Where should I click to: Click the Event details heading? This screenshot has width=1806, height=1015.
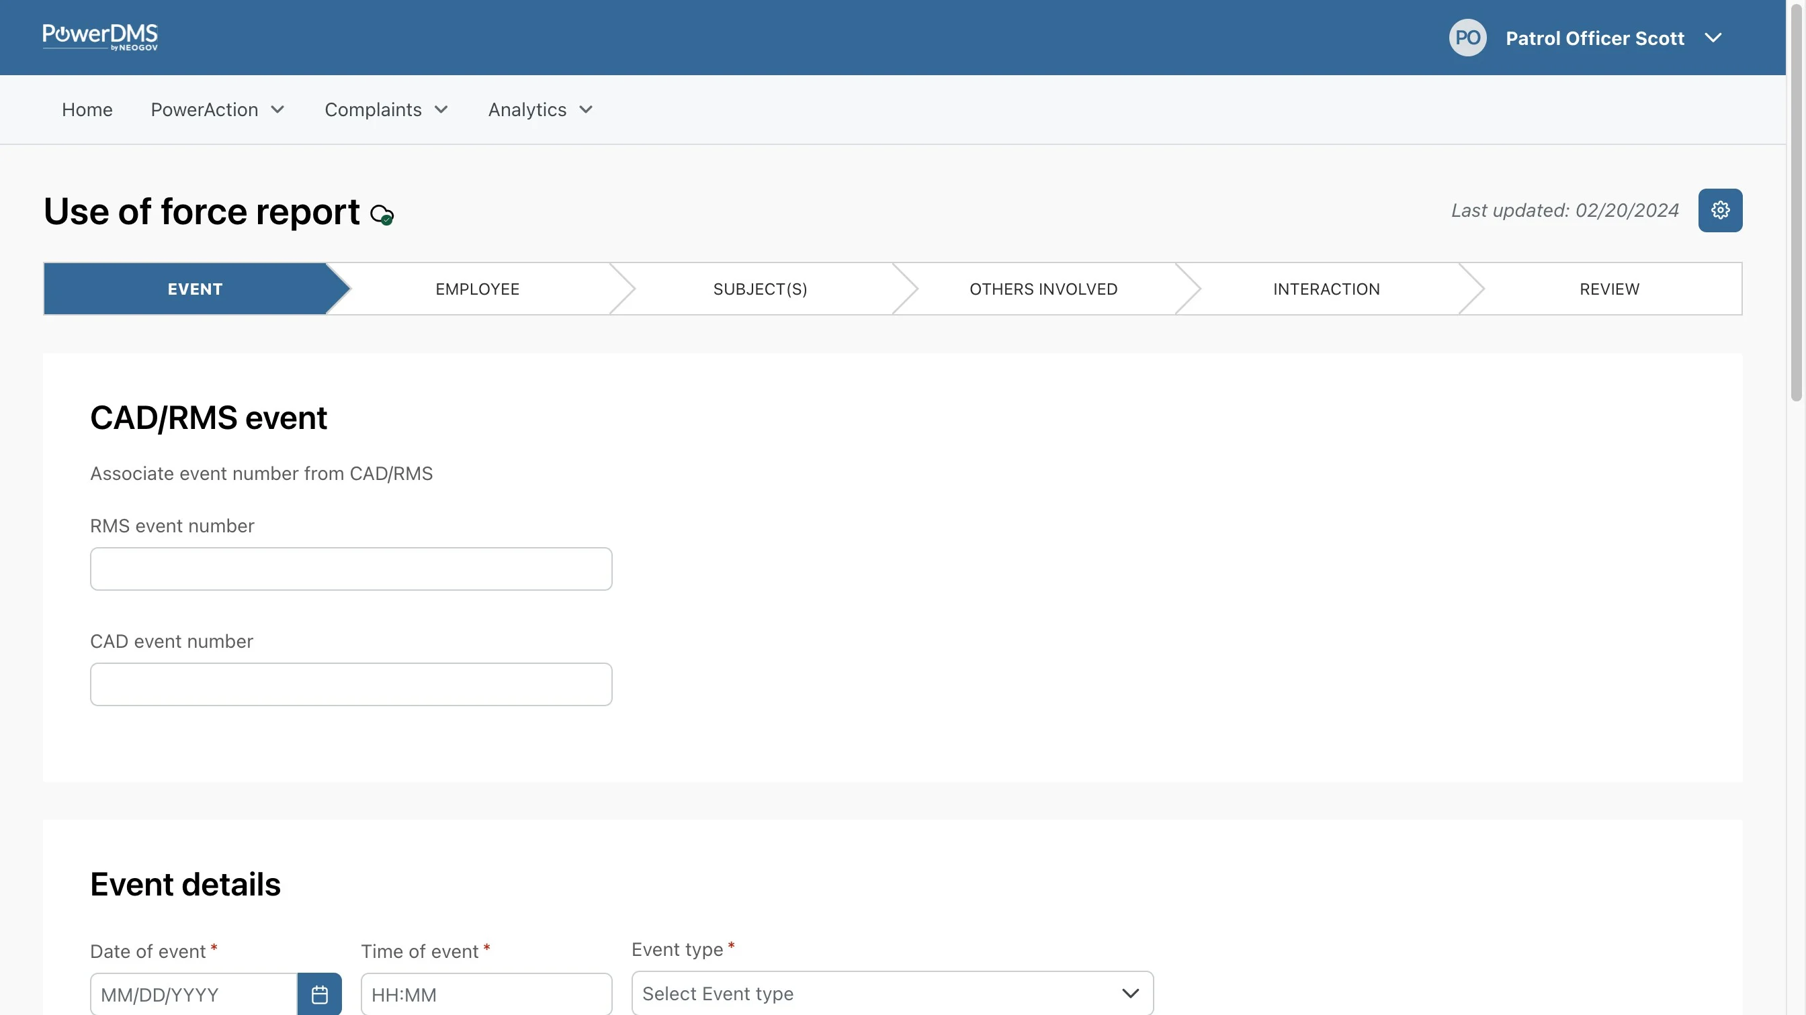(x=185, y=885)
